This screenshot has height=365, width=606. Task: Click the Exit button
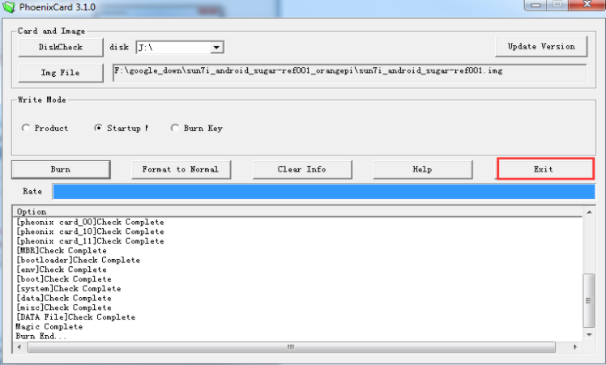(x=545, y=169)
